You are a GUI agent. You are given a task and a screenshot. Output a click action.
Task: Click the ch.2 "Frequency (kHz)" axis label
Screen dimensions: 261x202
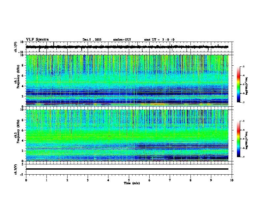(x=18, y=131)
